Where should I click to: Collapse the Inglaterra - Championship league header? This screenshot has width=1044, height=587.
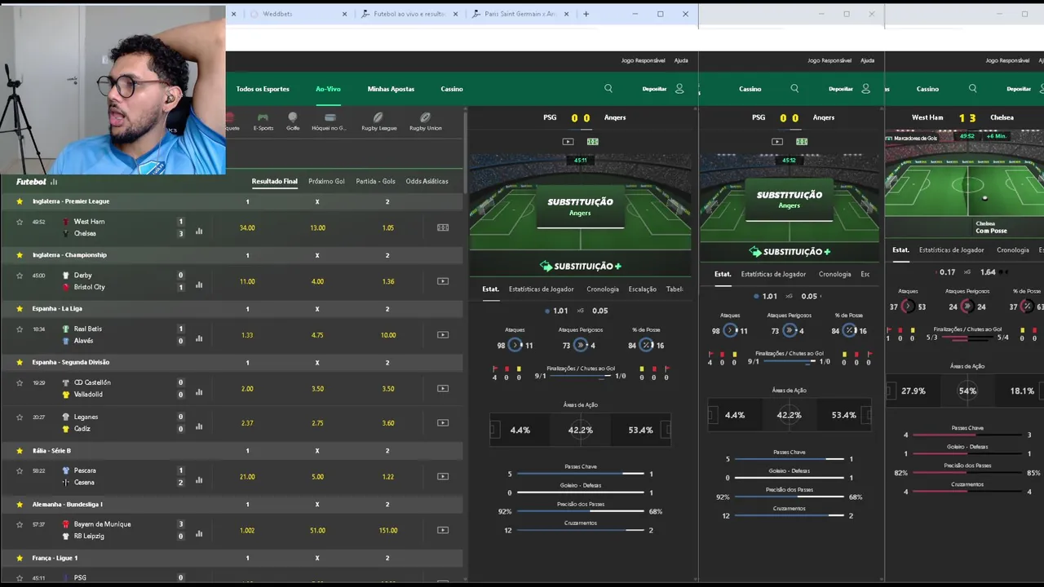pyautogui.click(x=232, y=255)
